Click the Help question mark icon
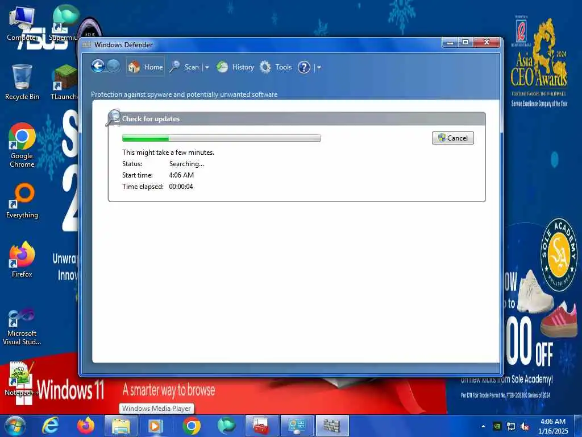582x437 pixels. click(x=304, y=67)
